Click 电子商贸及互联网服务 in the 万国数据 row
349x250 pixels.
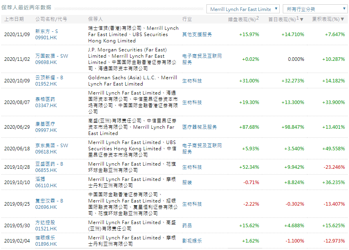[x=202, y=59]
